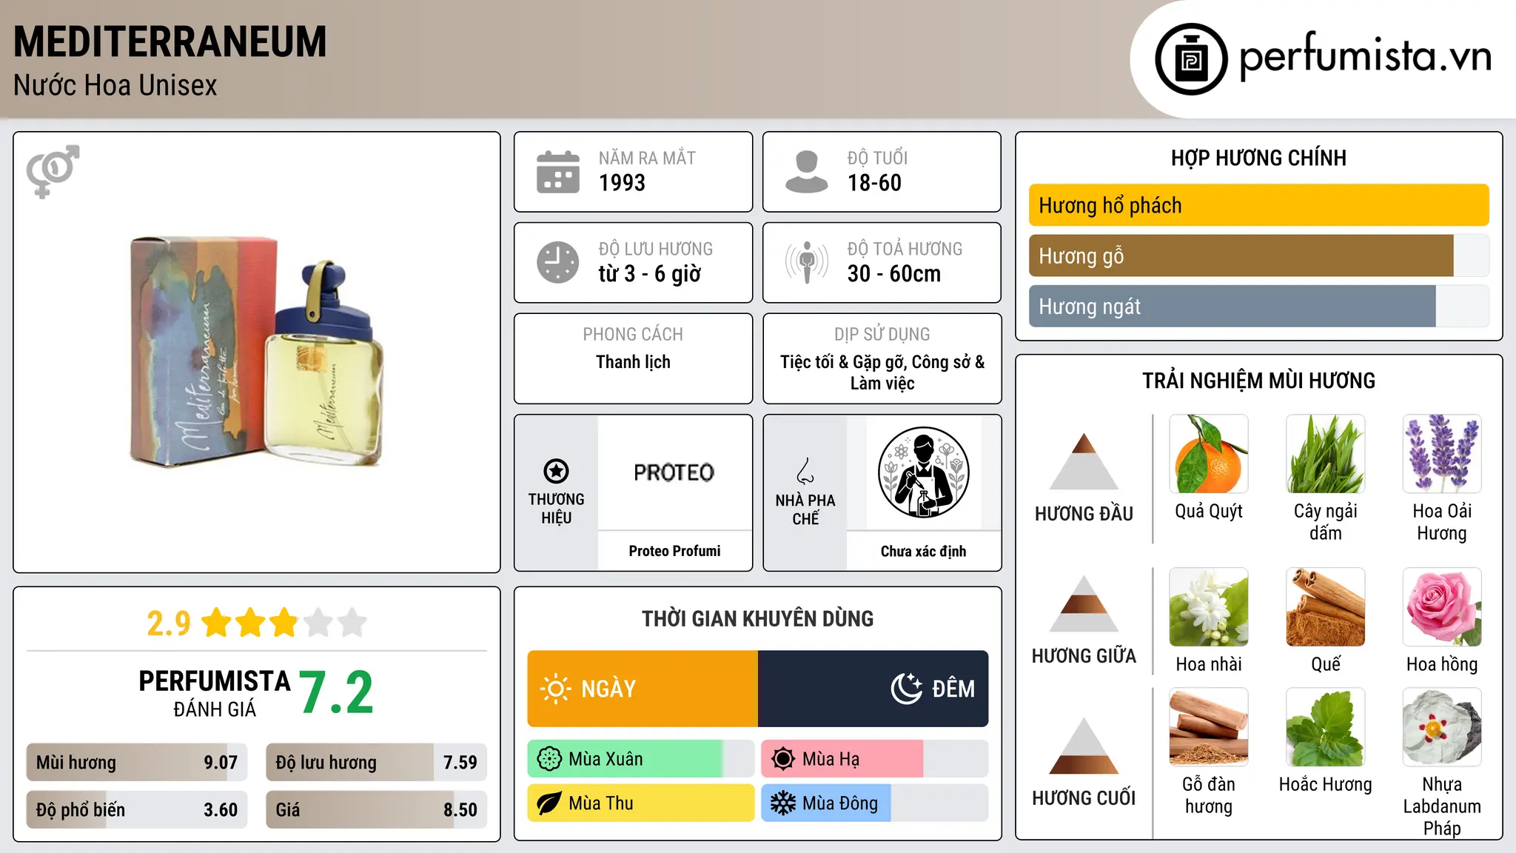Select the ĐÊM nighttime segment
The image size is (1516, 853).
(873, 689)
